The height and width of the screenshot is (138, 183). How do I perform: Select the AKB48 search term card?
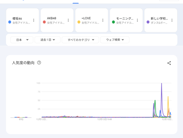(x=57, y=20)
